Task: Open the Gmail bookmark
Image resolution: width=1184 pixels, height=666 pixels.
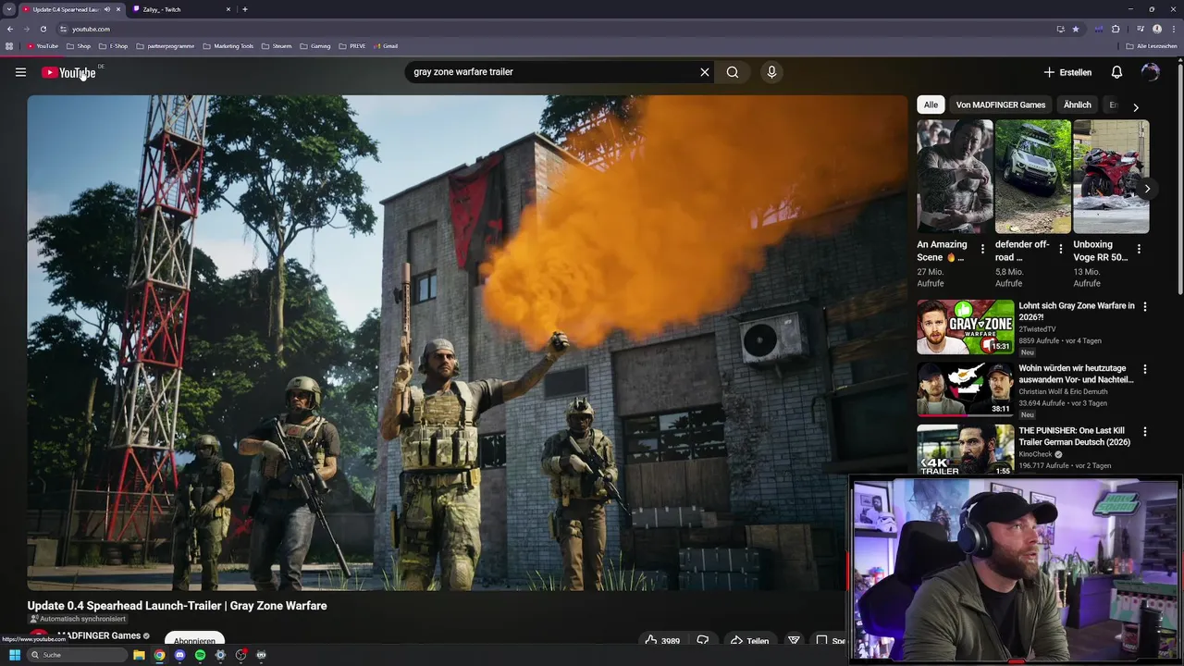Action: (386, 46)
